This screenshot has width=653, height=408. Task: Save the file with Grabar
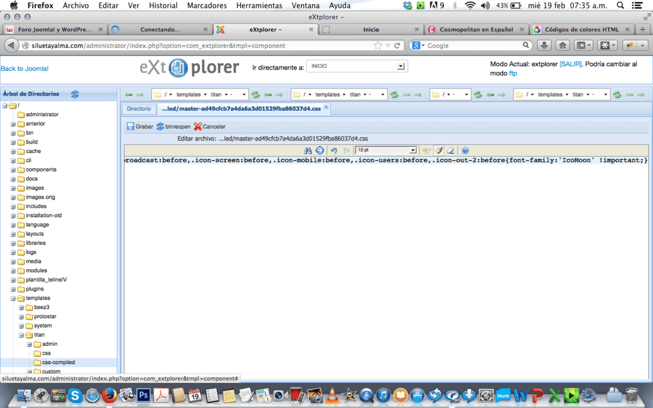[x=140, y=126]
